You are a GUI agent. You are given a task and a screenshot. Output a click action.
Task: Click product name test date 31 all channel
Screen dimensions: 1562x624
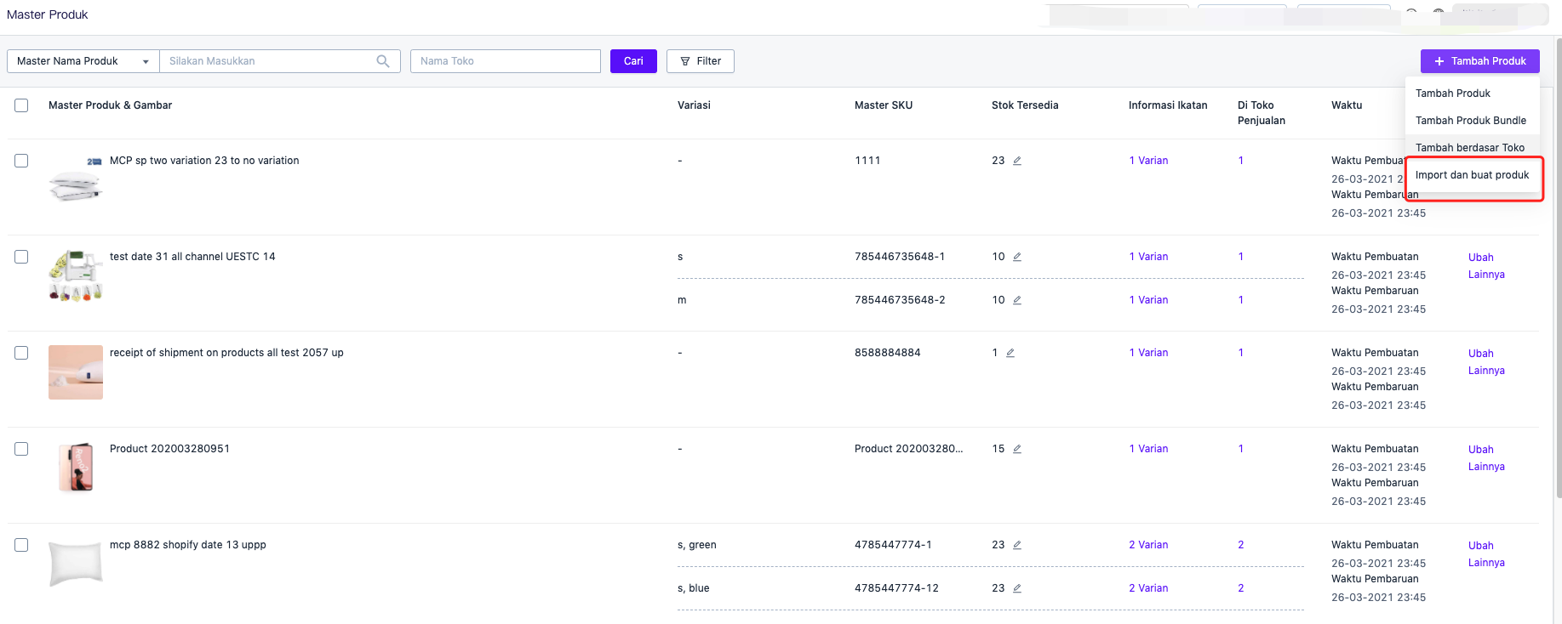tap(192, 257)
